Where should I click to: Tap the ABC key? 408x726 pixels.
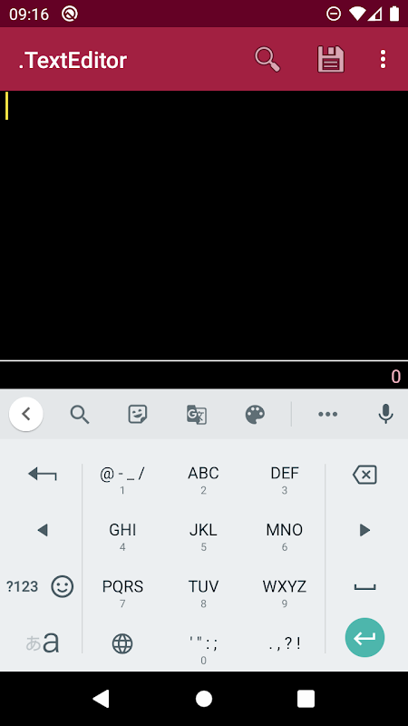(x=203, y=480)
